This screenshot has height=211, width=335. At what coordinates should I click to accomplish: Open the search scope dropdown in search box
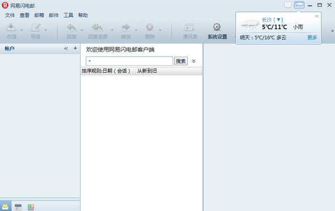point(90,61)
